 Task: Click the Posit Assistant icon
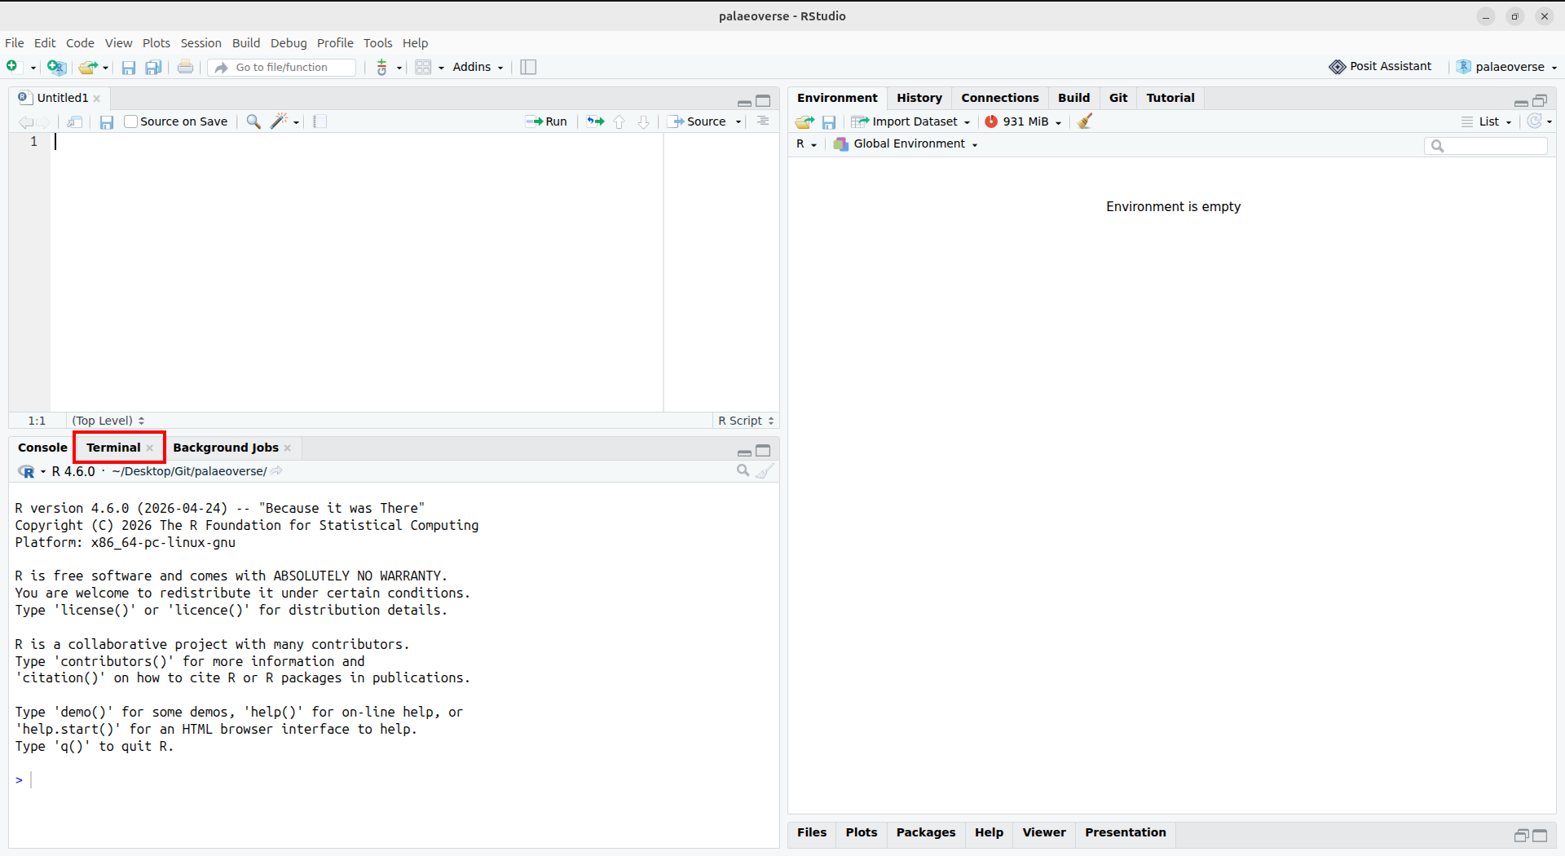1337,67
